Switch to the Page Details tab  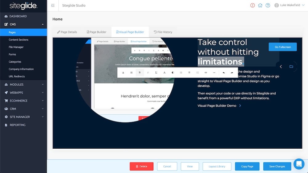pos(67,32)
